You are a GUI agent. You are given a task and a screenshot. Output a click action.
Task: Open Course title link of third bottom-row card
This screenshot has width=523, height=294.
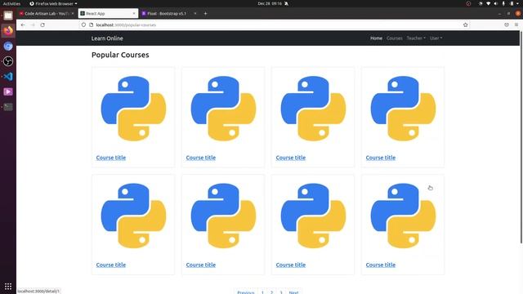pyautogui.click(x=291, y=265)
